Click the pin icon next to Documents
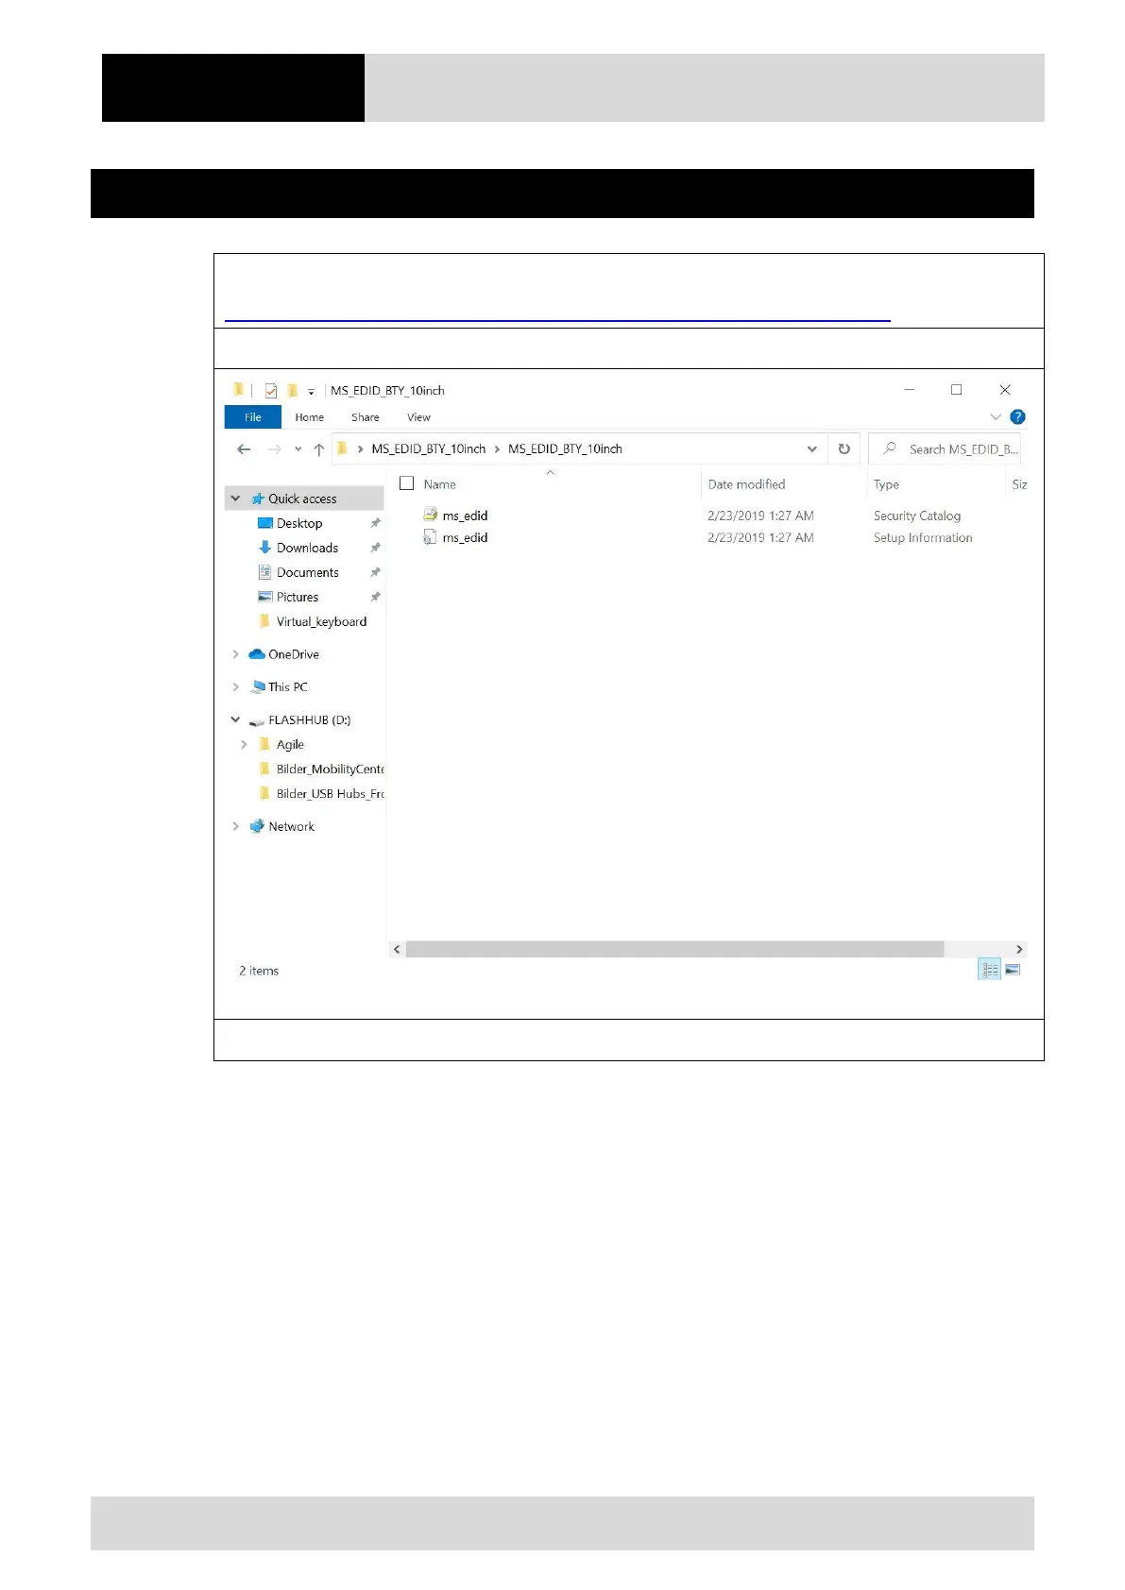 coord(375,572)
